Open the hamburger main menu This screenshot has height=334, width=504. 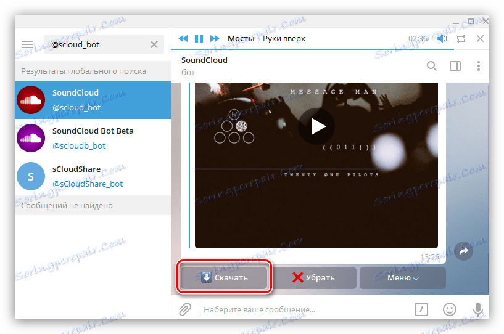click(x=27, y=44)
